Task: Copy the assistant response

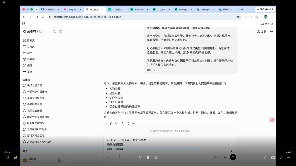Action: coord(106,124)
